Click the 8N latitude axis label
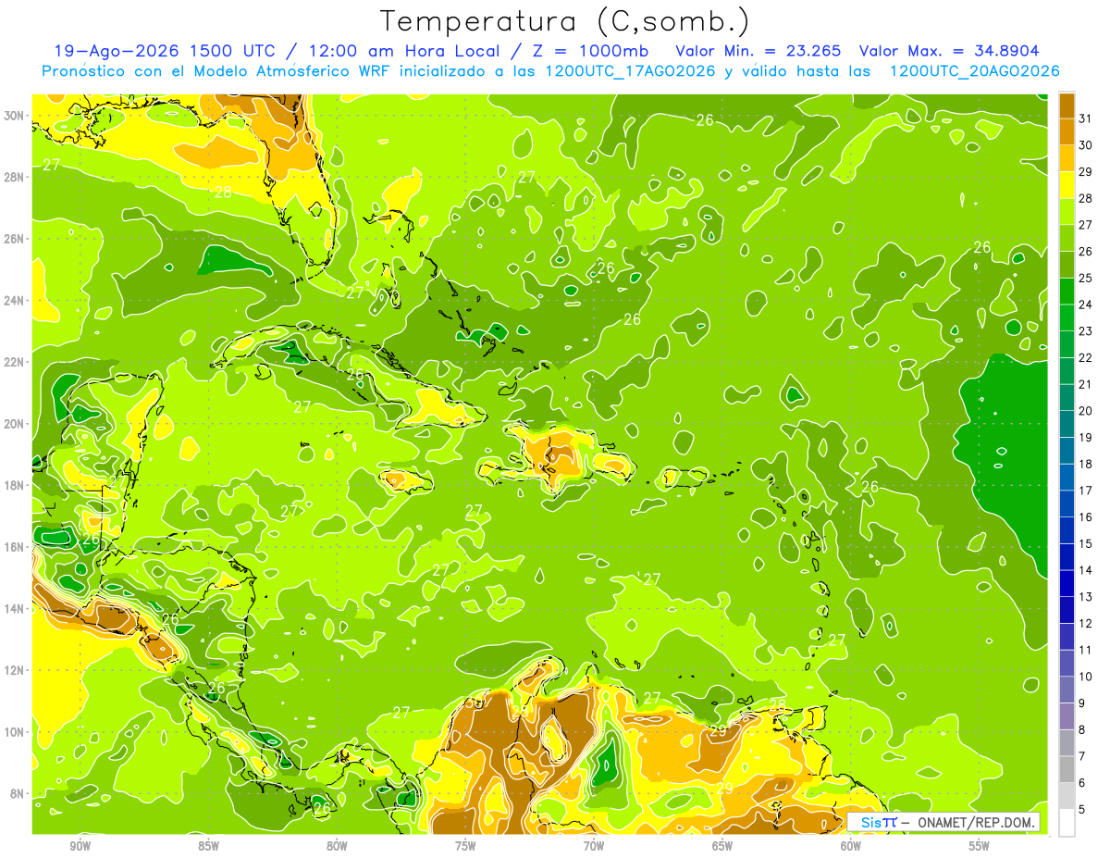This screenshot has height=858, width=1110. 15,793
